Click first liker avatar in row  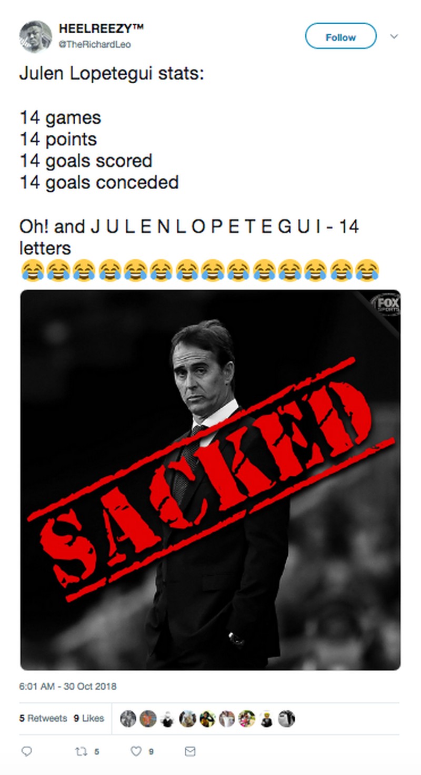(128, 719)
